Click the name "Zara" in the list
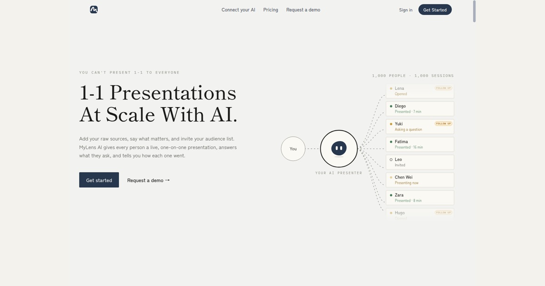The width and height of the screenshot is (545, 286). 399,195
